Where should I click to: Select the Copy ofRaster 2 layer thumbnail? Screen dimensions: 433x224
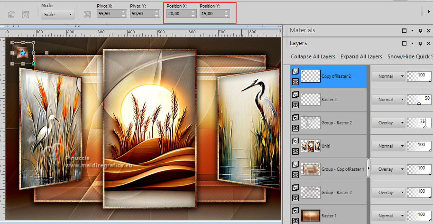point(310,76)
